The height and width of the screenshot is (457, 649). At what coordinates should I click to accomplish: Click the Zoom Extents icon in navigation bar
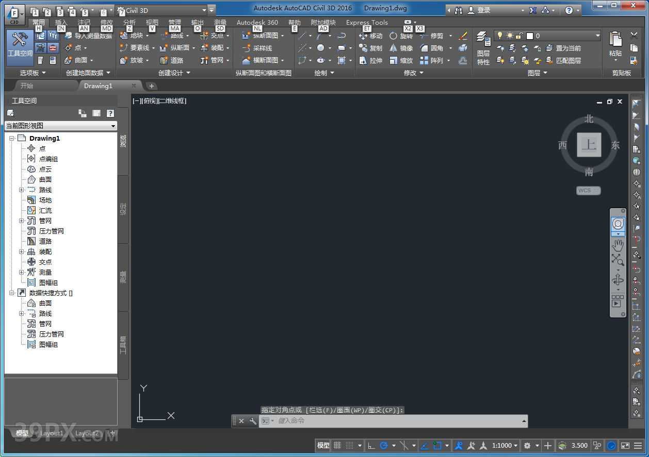[x=618, y=260]
